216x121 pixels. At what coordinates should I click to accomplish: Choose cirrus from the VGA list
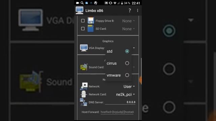point(118,63)
